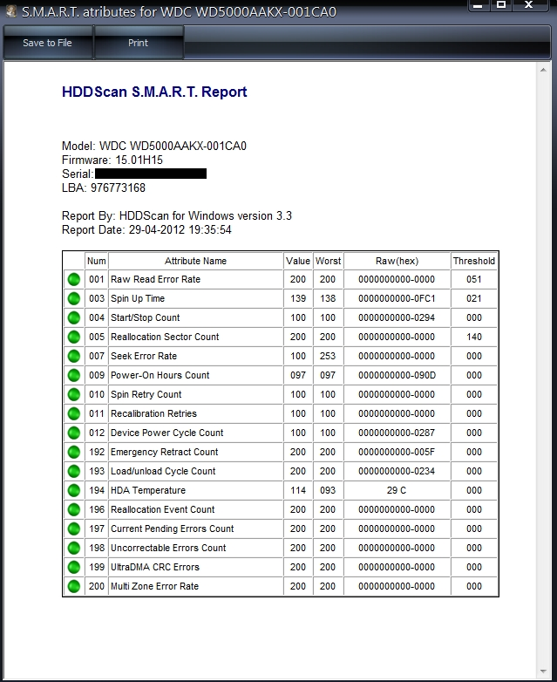Click the window title S.M.A.R.T. atributes text

pos(179,11)
